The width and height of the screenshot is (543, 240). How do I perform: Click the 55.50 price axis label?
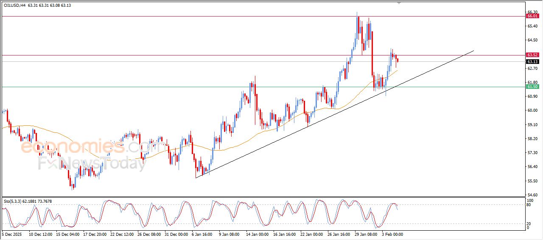pyautogui.click(x=533, y=181)
